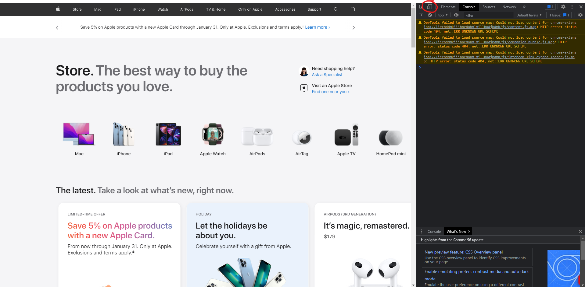
Task: Go to the previous promo banner message
Action: (x=57, y=28)
